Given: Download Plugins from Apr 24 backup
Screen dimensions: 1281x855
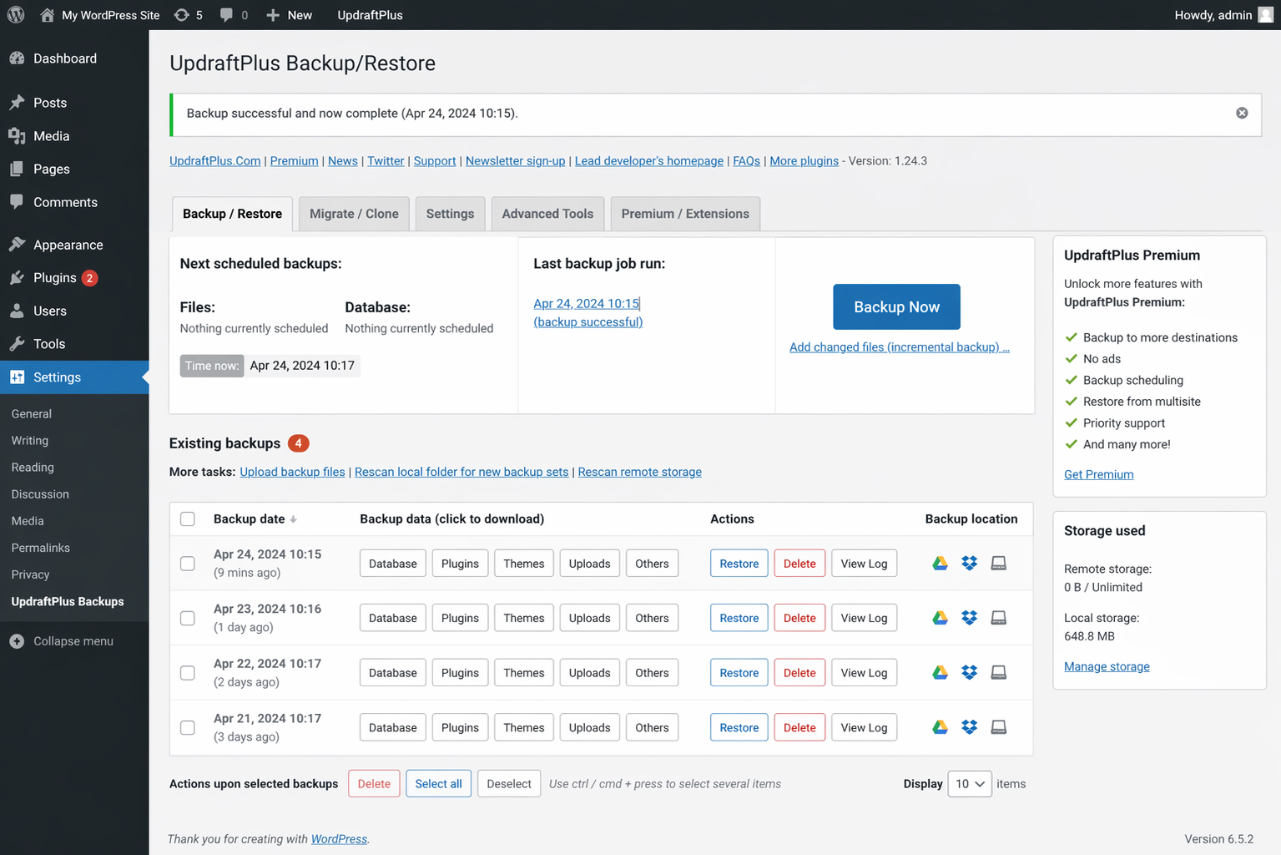Looking at the screenshot, I should [460, 564].
